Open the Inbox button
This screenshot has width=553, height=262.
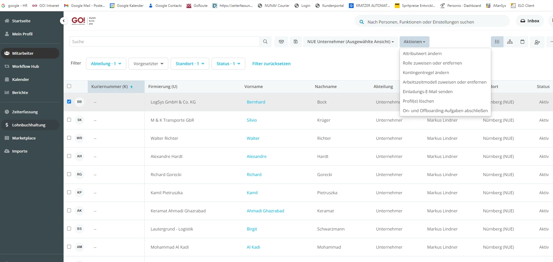[x=530, y=21]
